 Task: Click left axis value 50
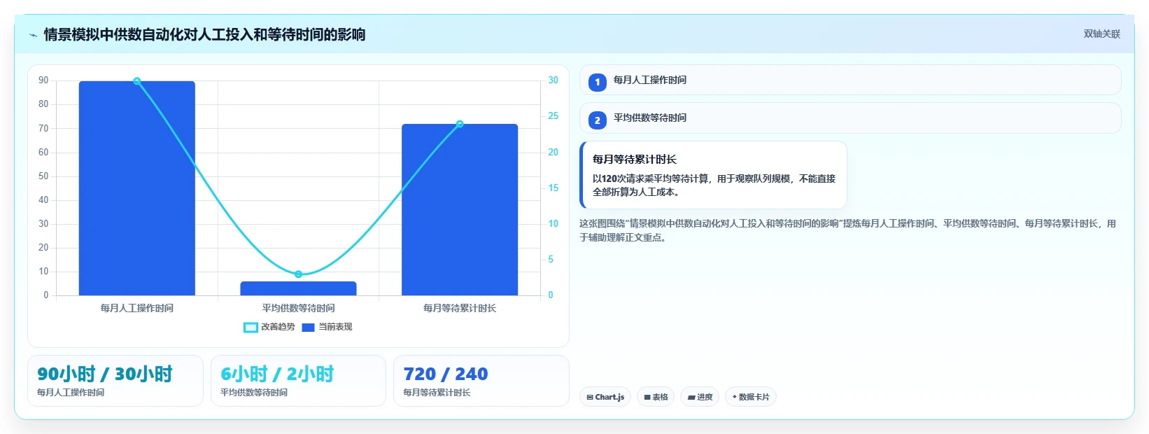tap(43, 176)
